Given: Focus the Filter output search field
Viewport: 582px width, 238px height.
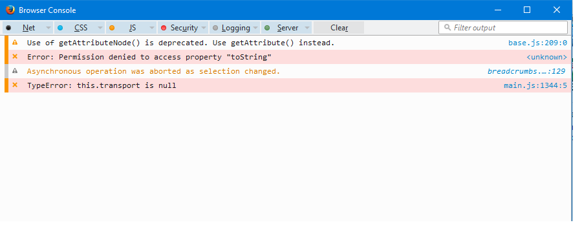Looking at the screenshot, I should point(503,27).
